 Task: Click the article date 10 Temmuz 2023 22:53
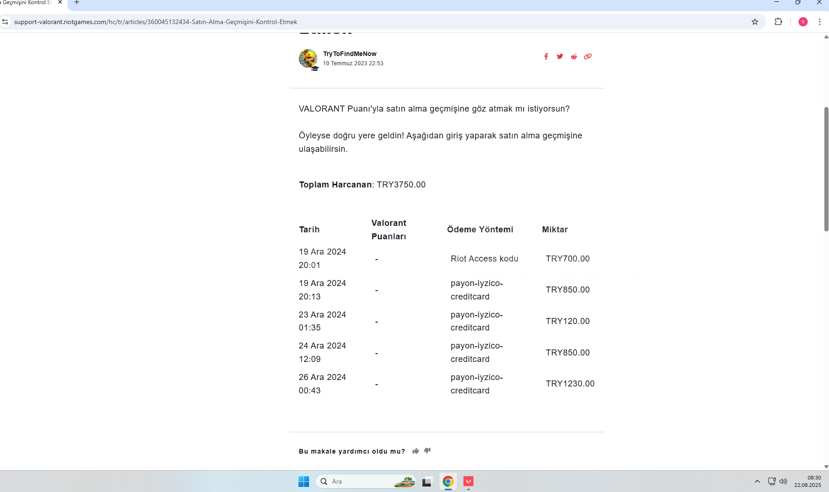[353, 63]
